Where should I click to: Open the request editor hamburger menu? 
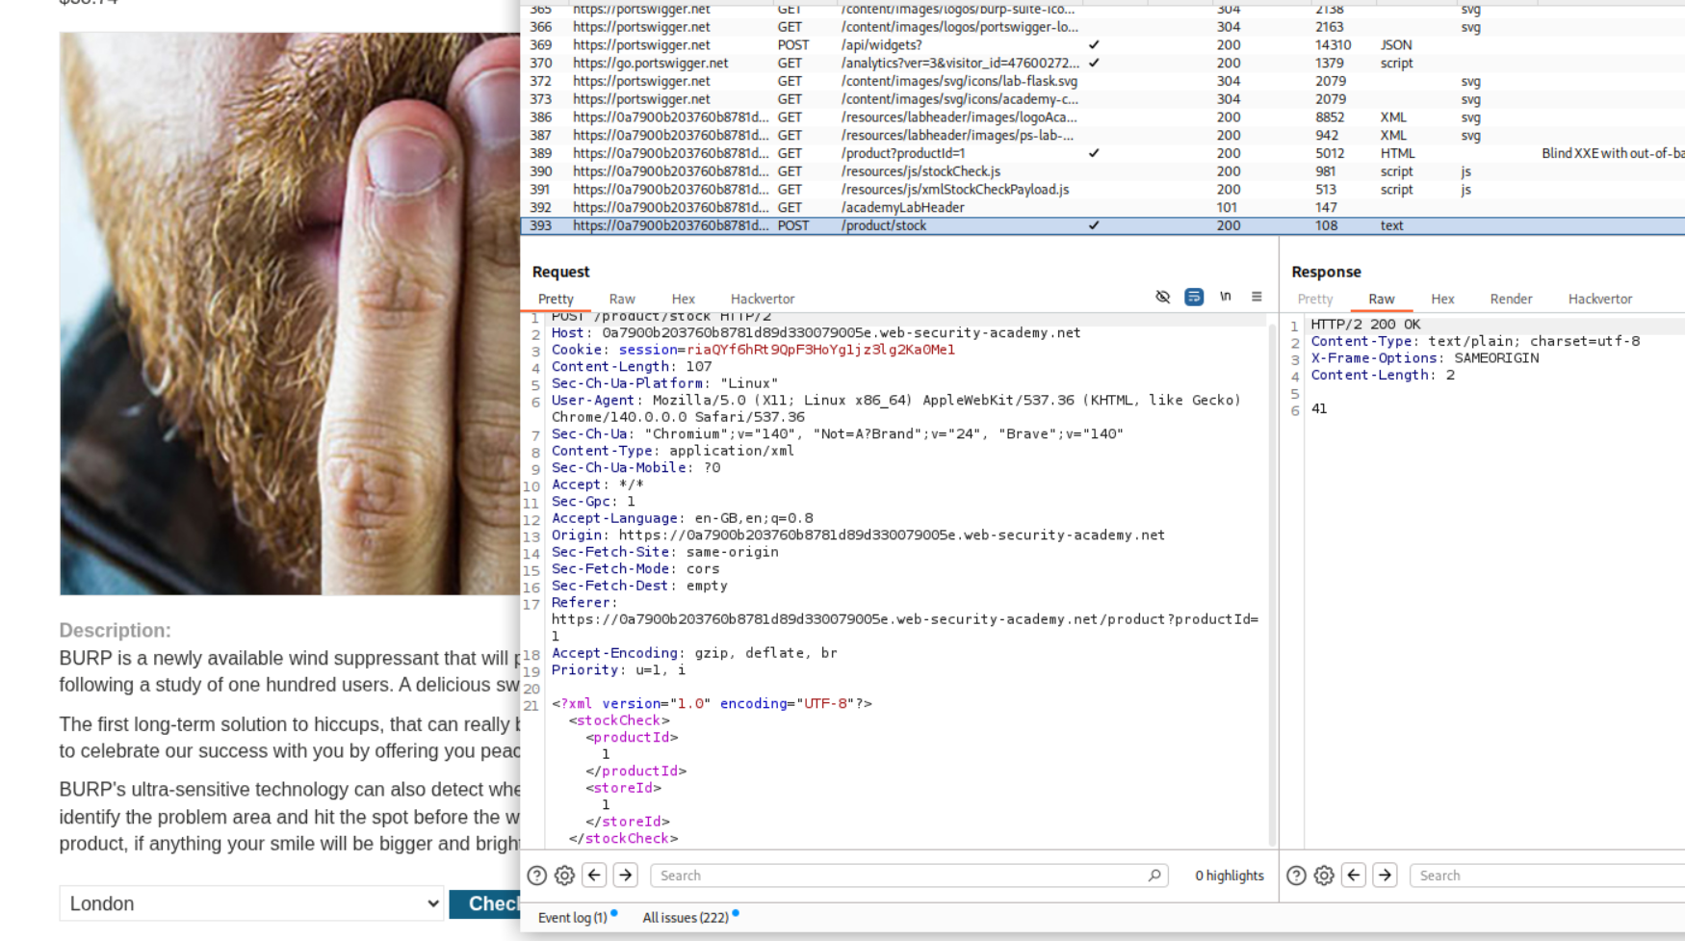pyautogui.click(x=1257, y=298)
